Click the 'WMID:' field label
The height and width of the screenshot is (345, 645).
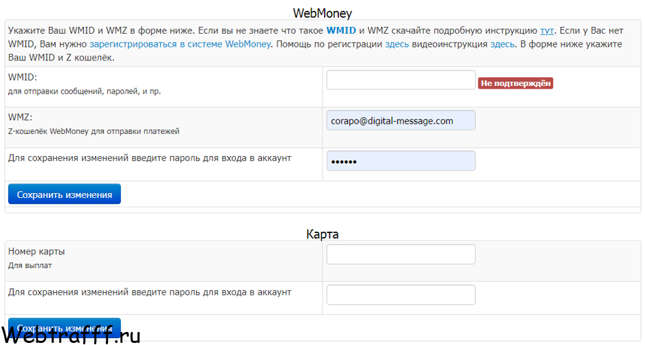pyautogui.click(x=23, y=77)
